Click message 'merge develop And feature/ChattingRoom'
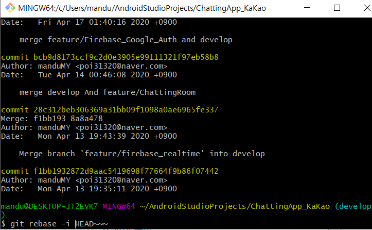This screenshot has height=230, width=372. pos(108,92)
